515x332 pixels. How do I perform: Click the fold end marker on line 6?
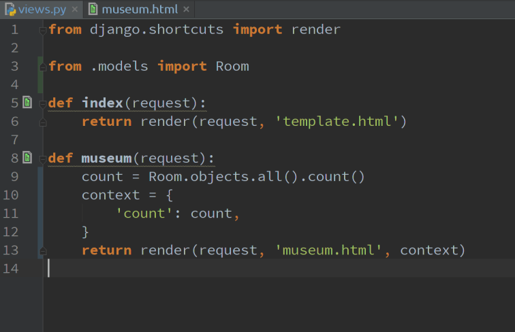(43, 122)
